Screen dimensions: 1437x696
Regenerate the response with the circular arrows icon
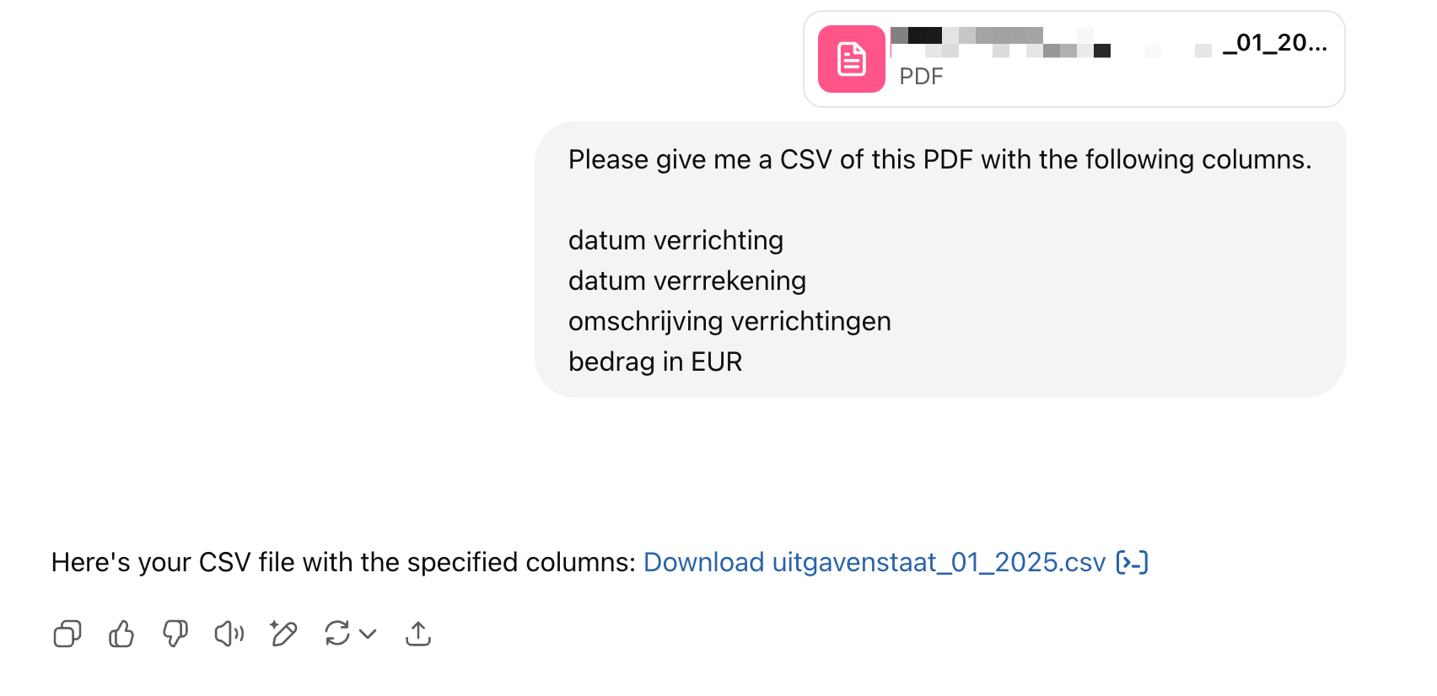pyautogui.click(x=337, y=634)
